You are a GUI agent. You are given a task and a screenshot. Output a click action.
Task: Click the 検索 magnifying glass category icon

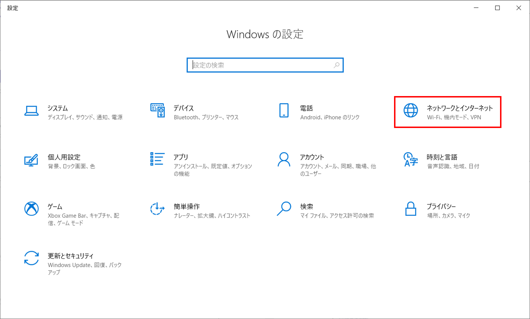click(284, 209)
